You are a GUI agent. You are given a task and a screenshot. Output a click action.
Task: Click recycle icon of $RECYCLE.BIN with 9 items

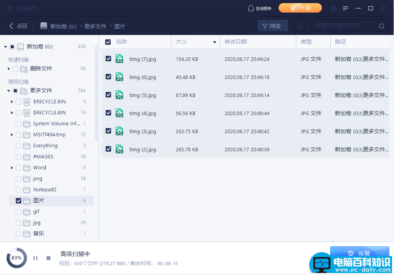[x=27, y=102]
